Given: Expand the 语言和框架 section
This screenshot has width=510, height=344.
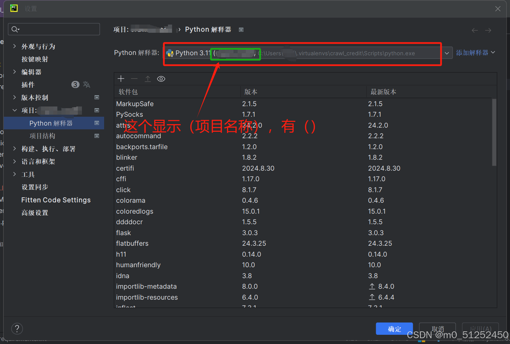Looking at the screenshot, I should tap(14, 161).
